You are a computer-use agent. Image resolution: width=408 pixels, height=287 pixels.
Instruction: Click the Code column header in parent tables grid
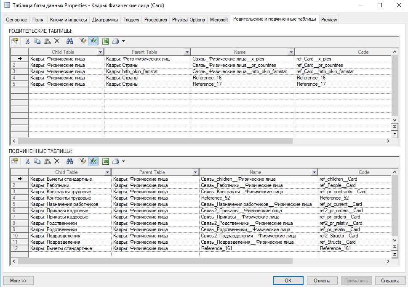343,52
